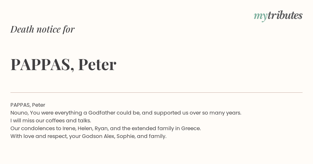This screenshot has height=164, width=313.
Task: Click the horizontal divider line below the title
Action: [156, 92]
